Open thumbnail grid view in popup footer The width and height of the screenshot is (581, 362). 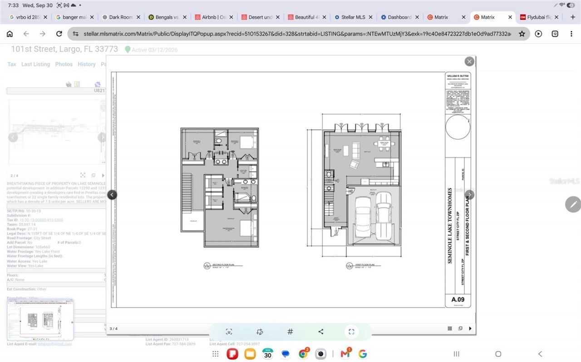point(450,328)
